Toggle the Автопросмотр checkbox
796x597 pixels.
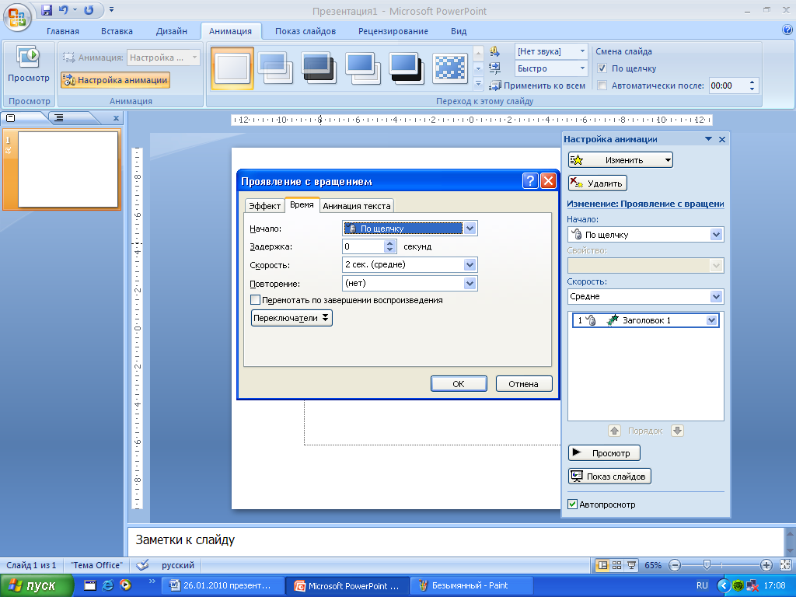click(x=572, y=504)
